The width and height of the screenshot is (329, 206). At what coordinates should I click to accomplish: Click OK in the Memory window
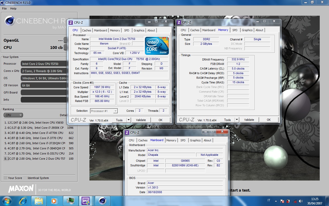click(x=269, y=120)
